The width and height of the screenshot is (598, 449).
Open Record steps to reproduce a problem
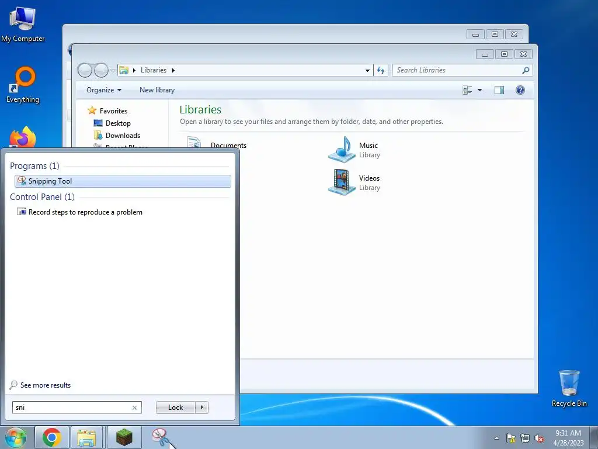79,212
